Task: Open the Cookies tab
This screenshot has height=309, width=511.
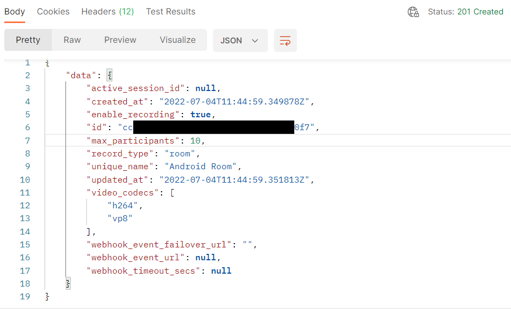Action: tap(53, 12)
